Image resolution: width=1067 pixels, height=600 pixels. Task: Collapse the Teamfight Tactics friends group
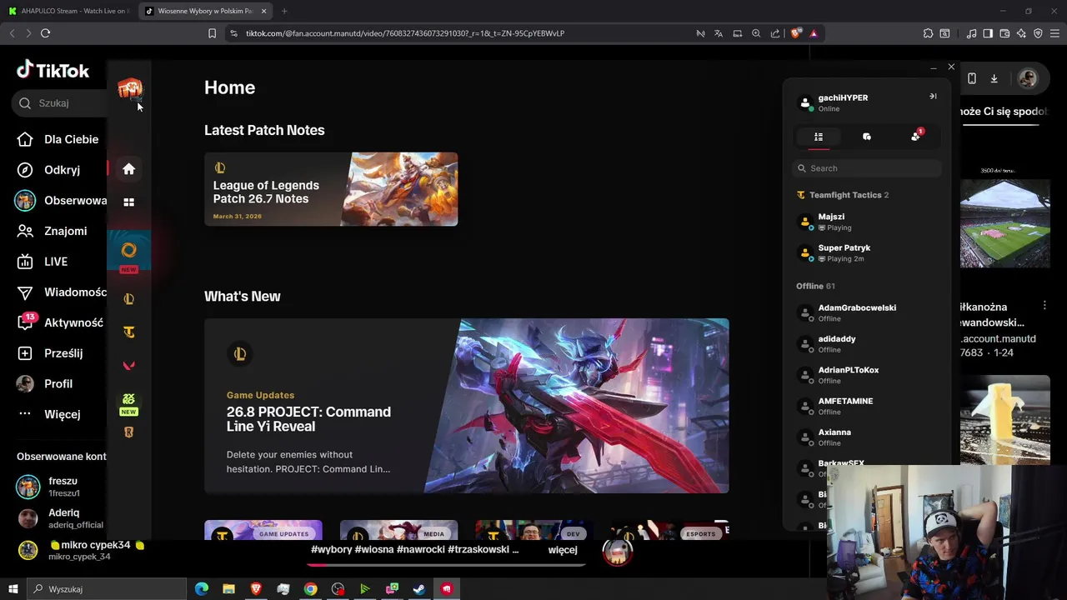click(x=844, y=195)
